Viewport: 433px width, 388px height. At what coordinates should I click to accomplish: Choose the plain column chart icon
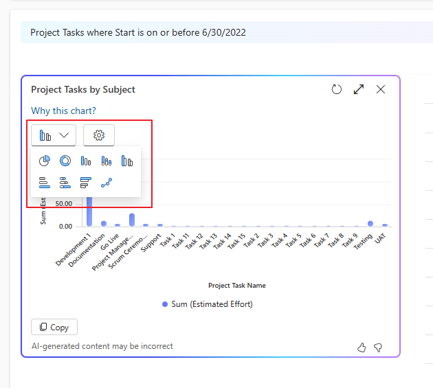coord(86,161)
